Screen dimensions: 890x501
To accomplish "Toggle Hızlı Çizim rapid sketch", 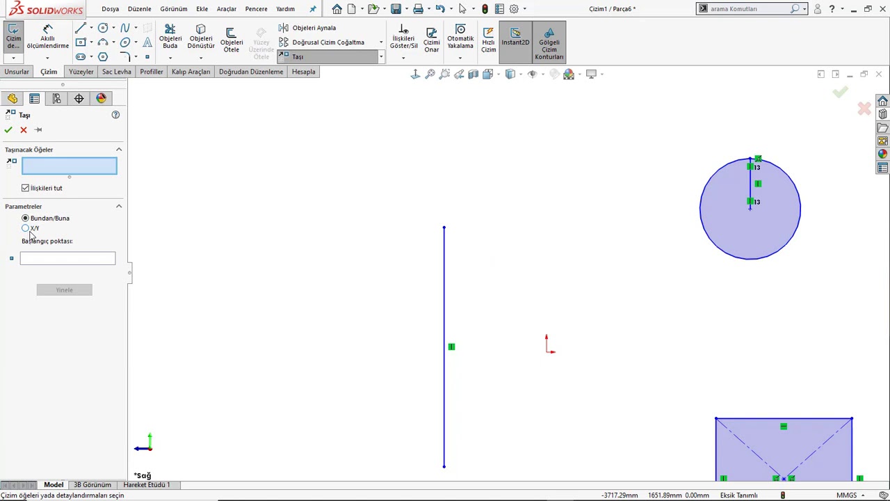I will pos(488,40).
